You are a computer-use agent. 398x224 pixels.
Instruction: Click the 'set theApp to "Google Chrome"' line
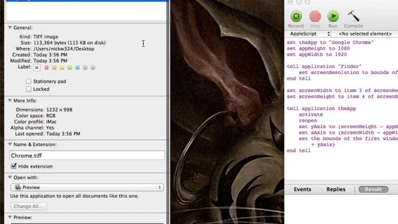point(330,42)
